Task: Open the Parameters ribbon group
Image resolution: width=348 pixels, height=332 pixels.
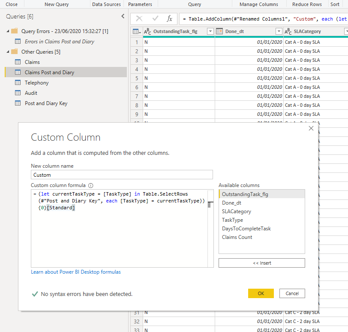Action: pos(140,4)
